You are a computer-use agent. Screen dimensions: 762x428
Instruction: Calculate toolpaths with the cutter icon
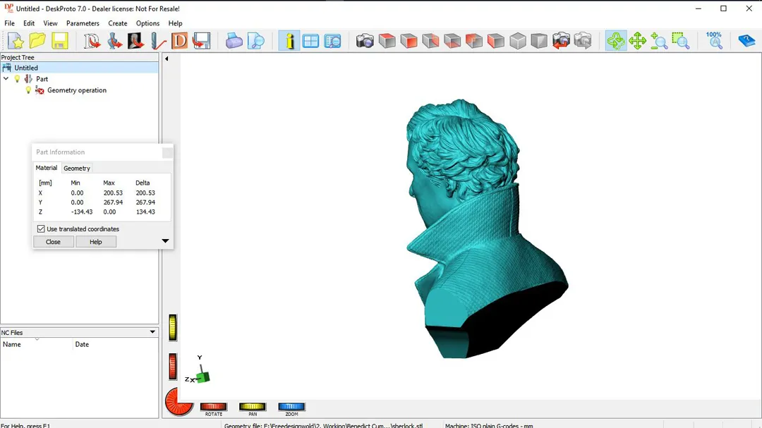point(157,41)
